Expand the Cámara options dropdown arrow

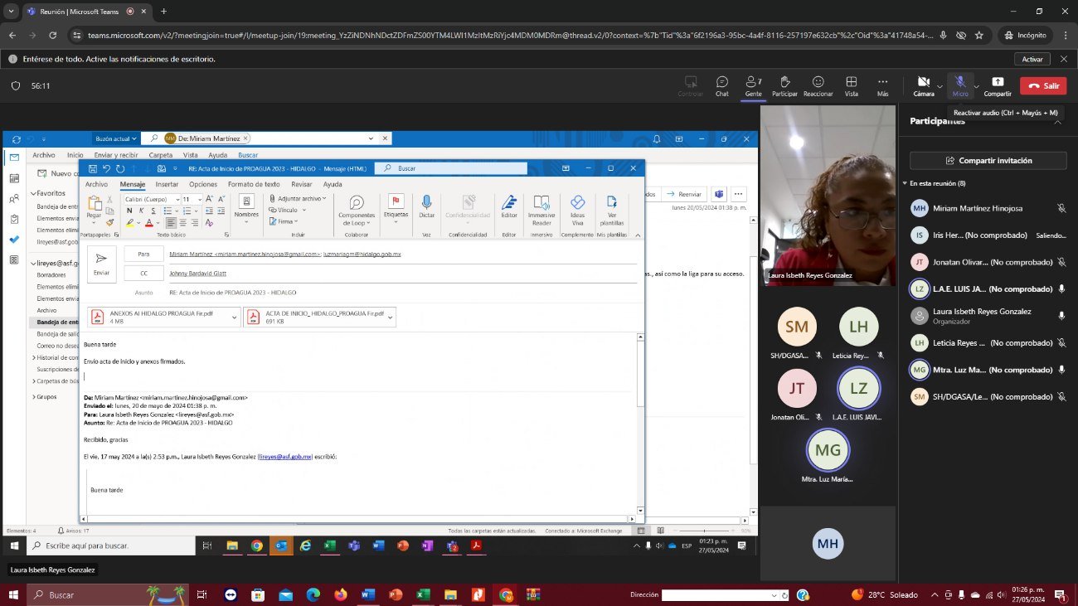pyautogui.click(x=940, y=85)
